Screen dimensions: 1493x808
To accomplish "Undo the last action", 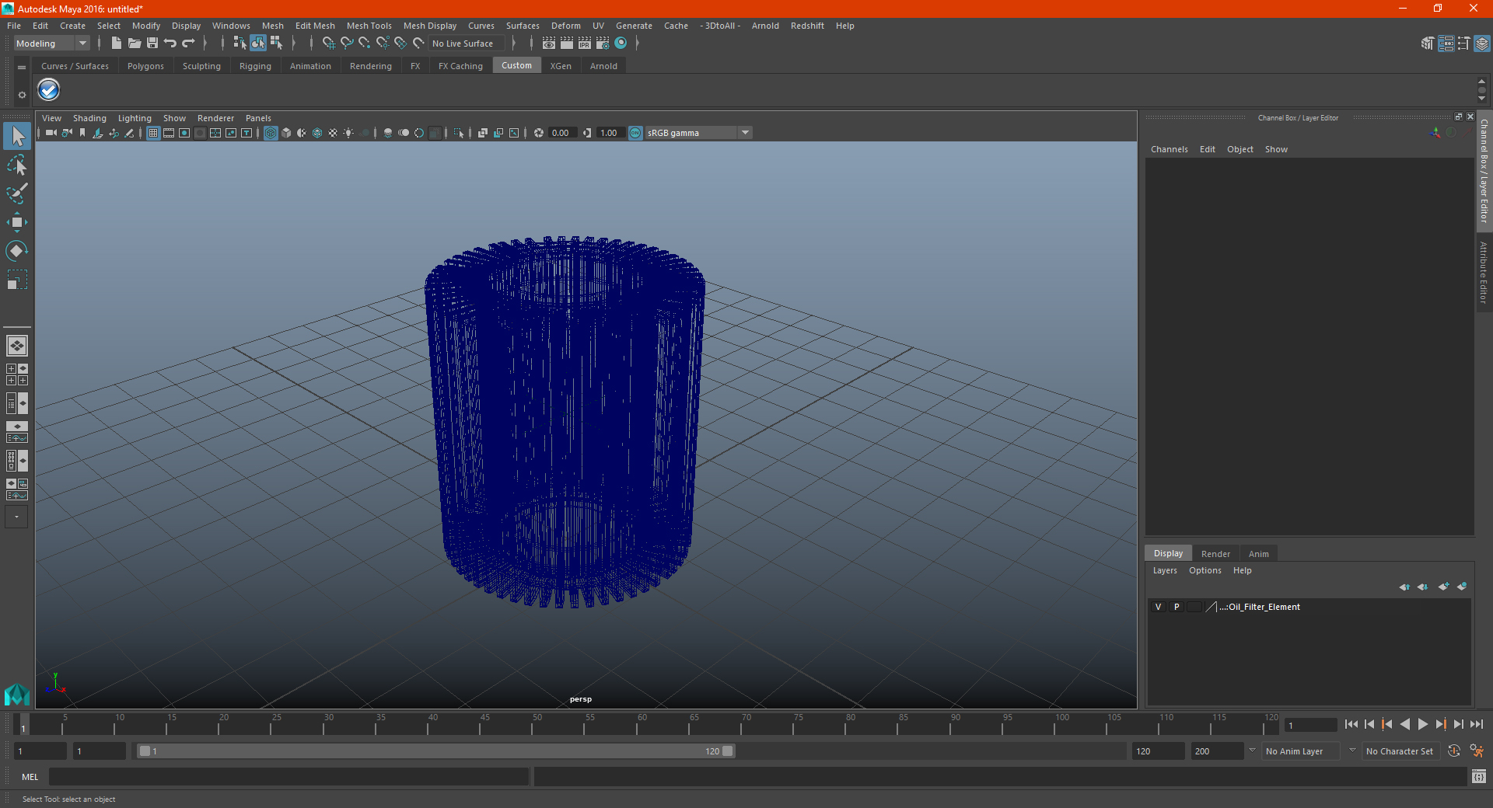I will [x=170, y=44].
